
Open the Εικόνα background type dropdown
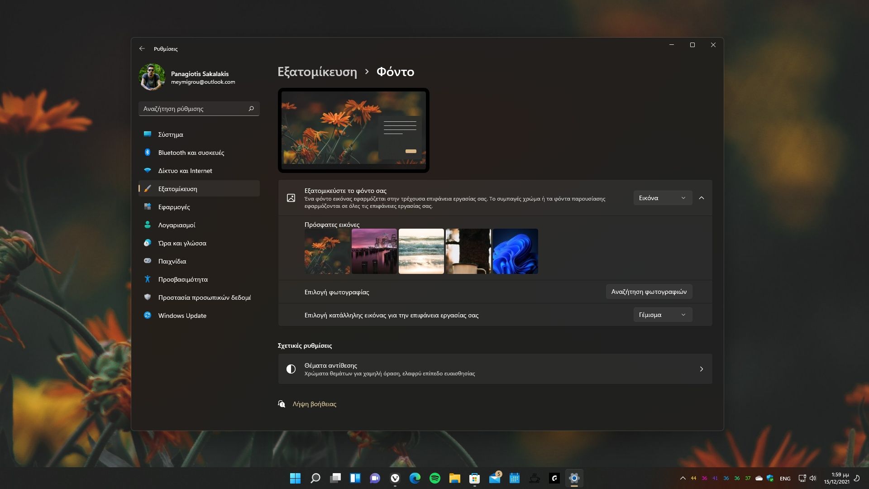point(662,198)
